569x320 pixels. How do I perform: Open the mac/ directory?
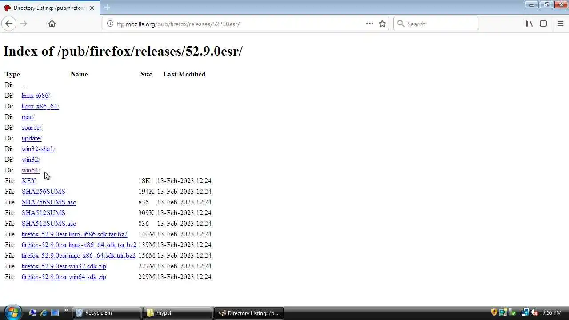tap(28, 117)
